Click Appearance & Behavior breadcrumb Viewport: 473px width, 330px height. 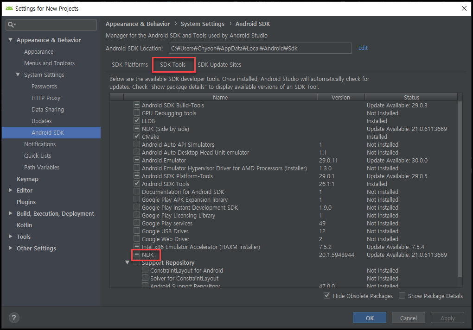[138, 24]
